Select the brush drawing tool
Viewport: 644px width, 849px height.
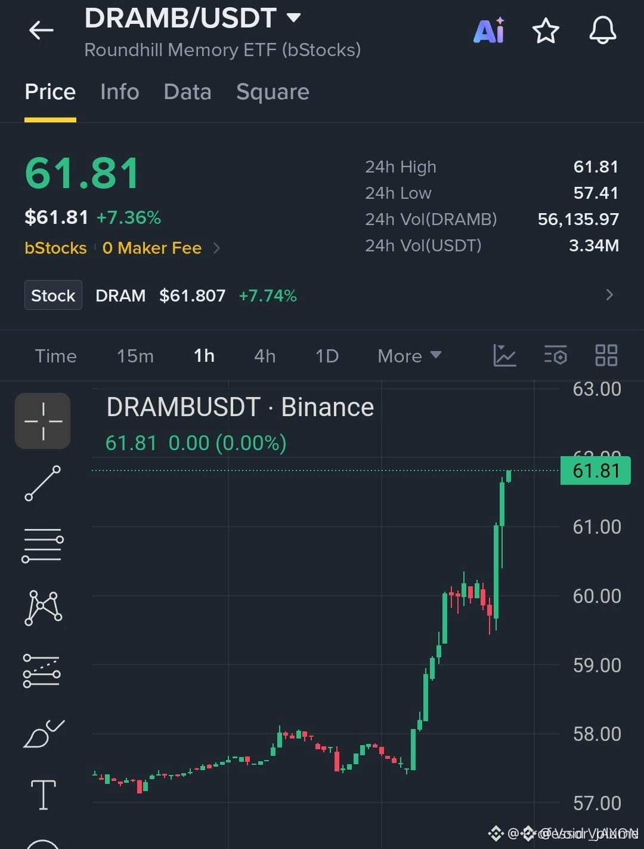click(x=44, y=734)
